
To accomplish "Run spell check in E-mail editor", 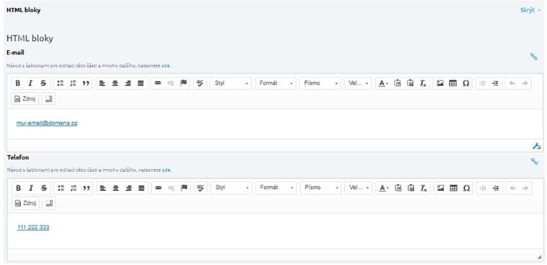I will pos(200,83).
